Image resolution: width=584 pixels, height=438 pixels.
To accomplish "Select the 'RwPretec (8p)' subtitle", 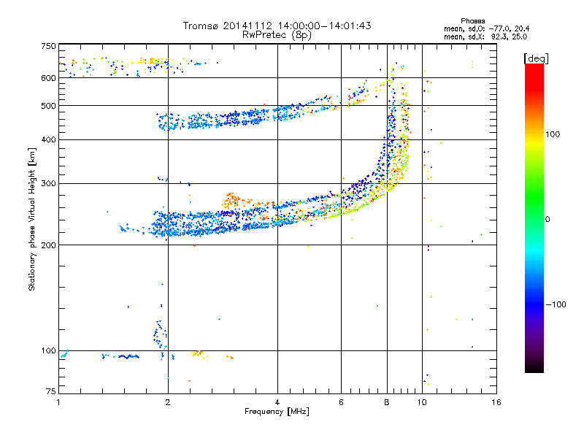I will 277,35.
